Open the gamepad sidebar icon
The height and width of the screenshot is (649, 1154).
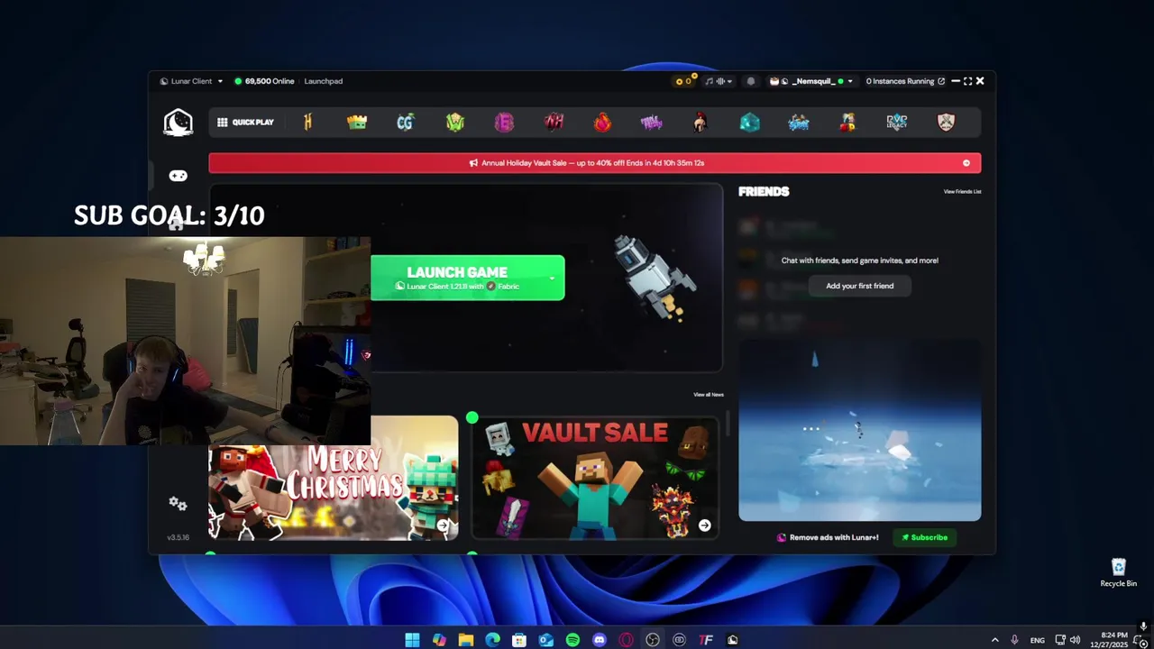click(x=178, y=176)
